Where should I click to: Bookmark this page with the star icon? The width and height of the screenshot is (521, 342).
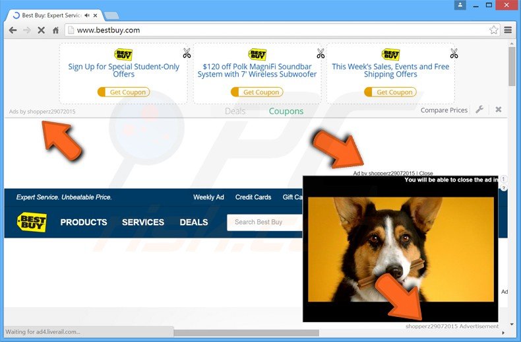[494, 30]
